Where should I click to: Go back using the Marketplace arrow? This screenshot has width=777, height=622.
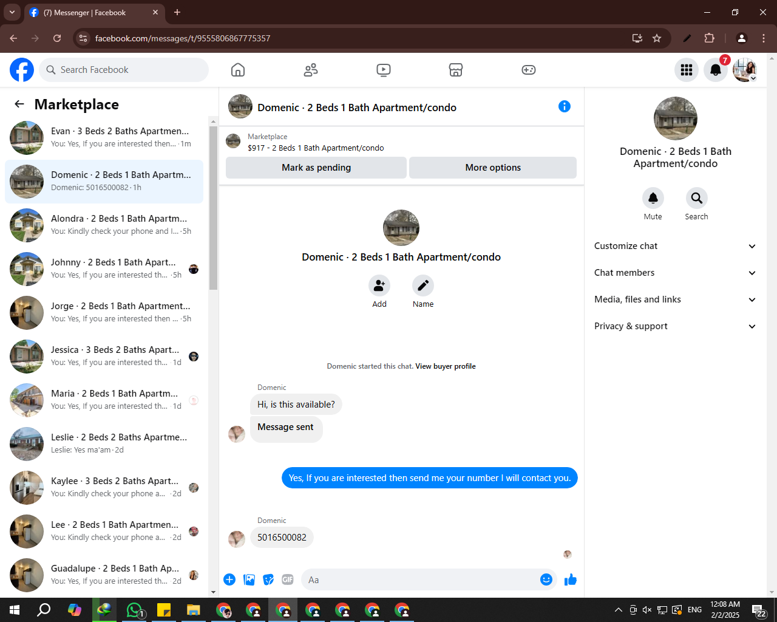pyautogui.click(x=19, y=104)
